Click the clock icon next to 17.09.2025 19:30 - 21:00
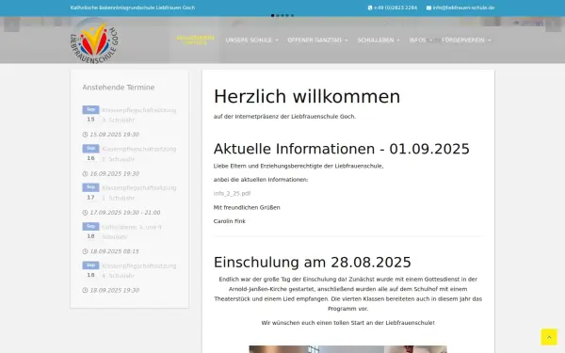 click(85, 213)
